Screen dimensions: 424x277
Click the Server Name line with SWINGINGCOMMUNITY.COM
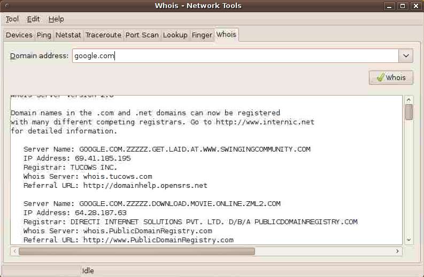click(x=167, y=149)
